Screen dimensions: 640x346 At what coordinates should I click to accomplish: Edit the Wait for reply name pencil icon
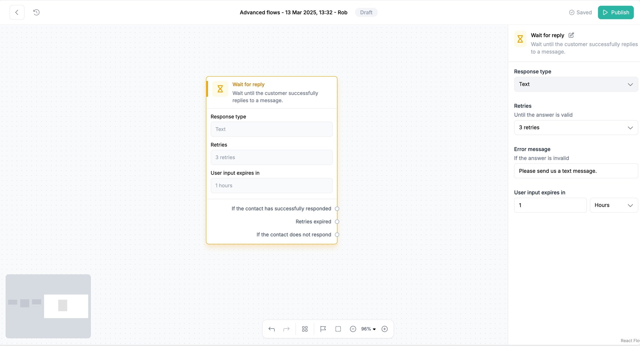571,35
